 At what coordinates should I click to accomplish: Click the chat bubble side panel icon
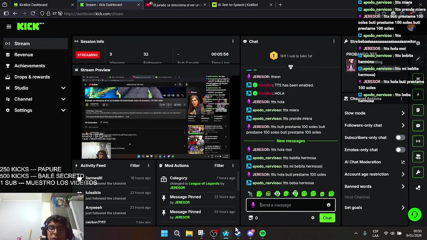coord(418,126)
